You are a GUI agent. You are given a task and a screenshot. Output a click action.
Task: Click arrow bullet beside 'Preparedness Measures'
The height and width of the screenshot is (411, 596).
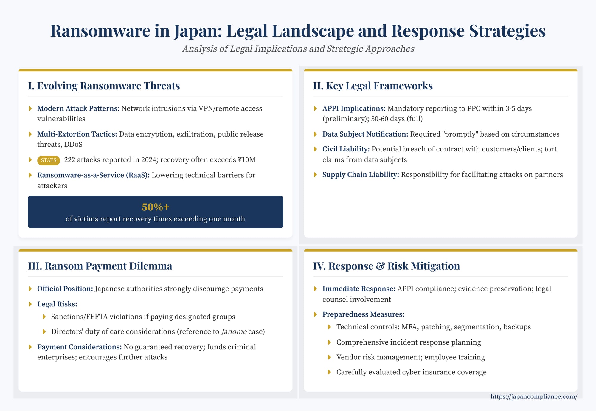click(x=315, y=314)
